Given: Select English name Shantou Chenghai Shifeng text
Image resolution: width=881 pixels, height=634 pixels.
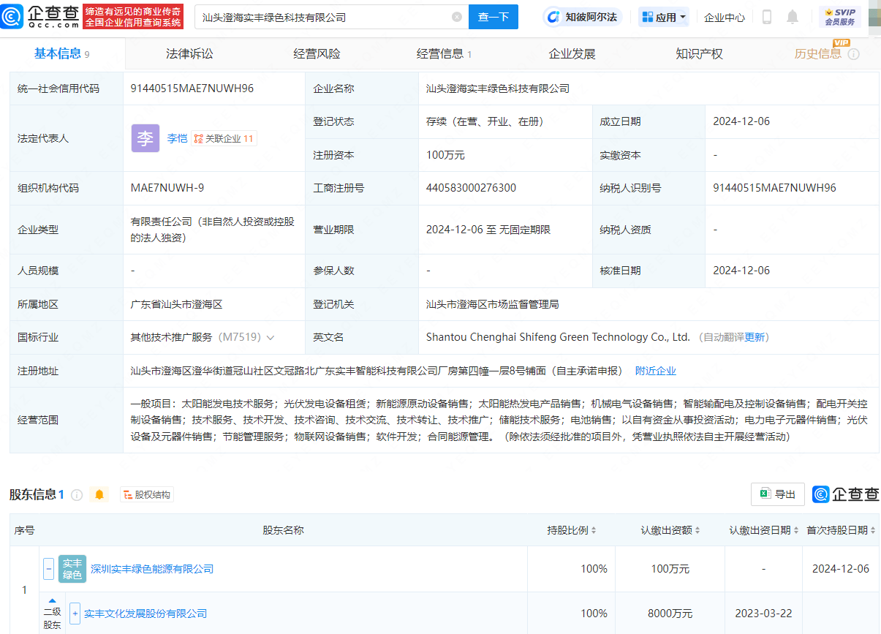Looking at the screenshot, I should click(x=558, y=337).
